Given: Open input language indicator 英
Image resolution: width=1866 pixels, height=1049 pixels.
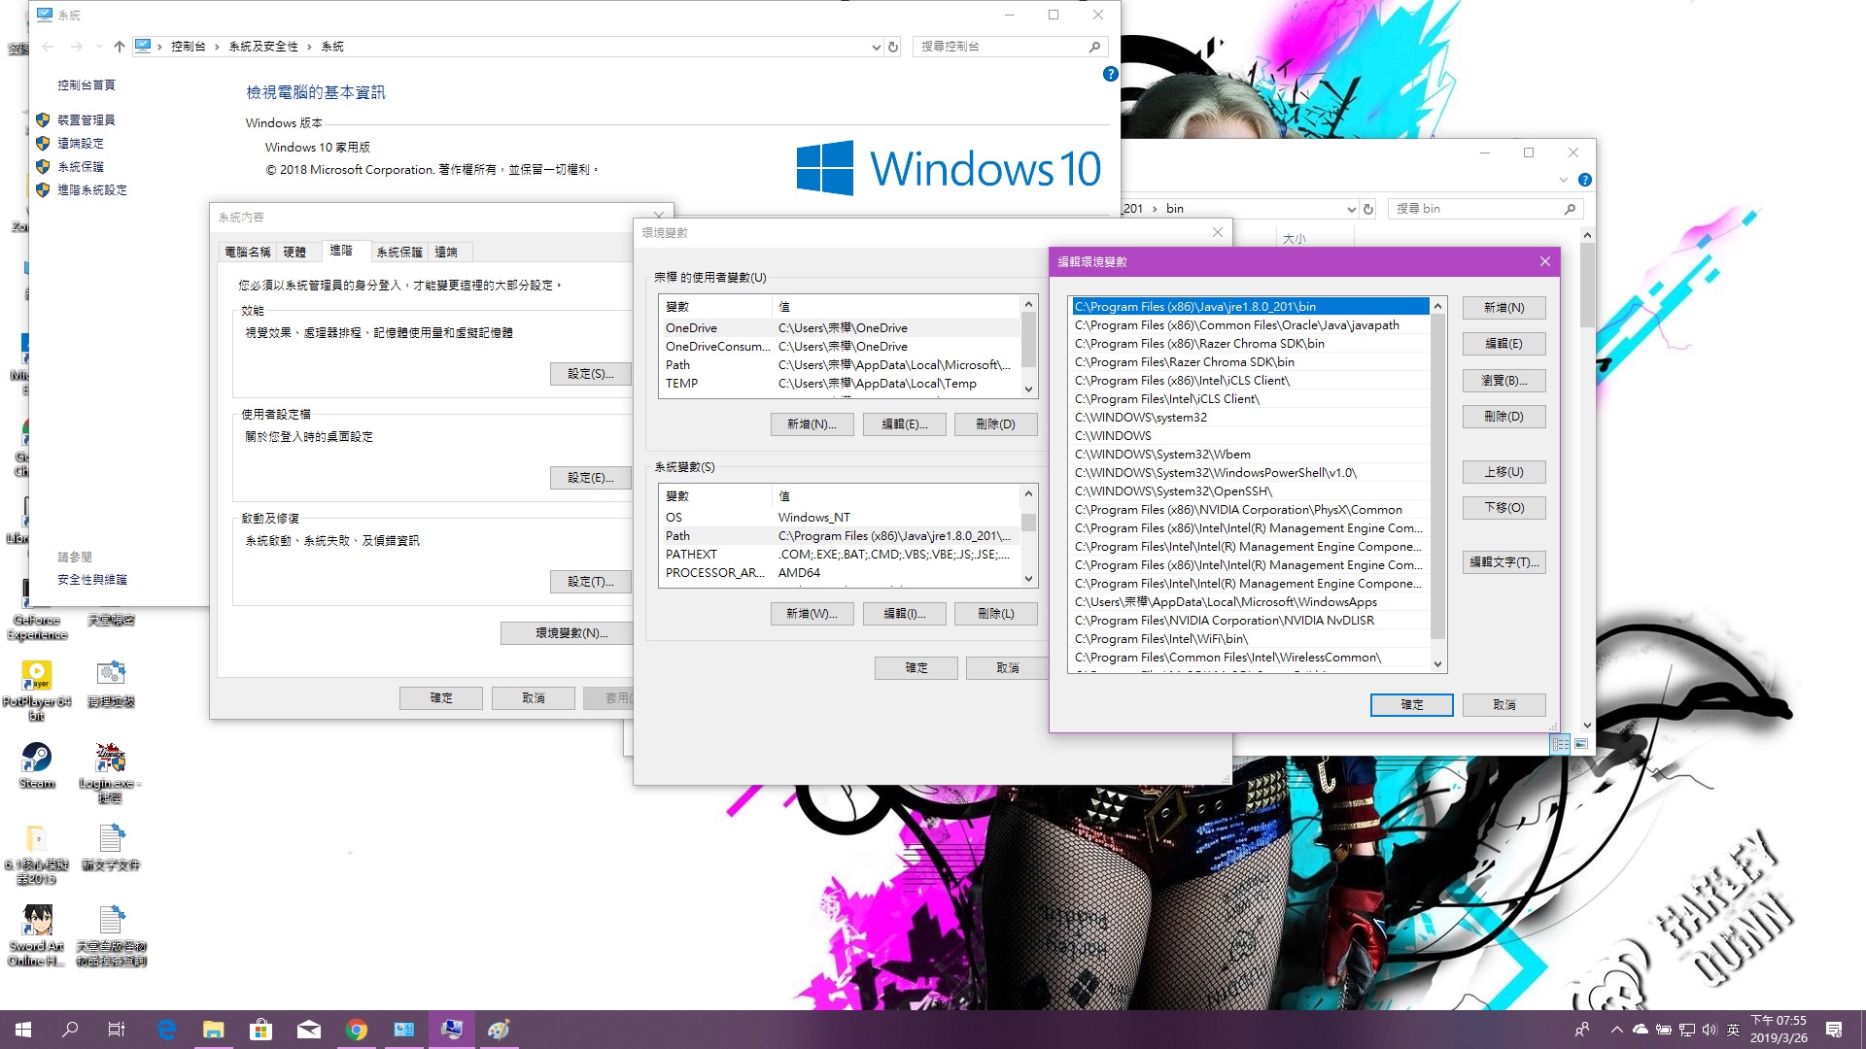Looking at the screenshot, I should tap(1733, 1030).
